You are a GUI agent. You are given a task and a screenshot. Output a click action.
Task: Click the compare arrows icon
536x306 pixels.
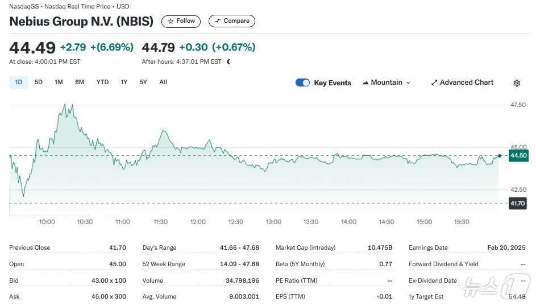pyautogui.click(x=217, y=21)
